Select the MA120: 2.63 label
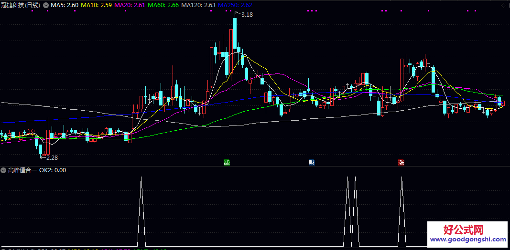 pos(198,5)
